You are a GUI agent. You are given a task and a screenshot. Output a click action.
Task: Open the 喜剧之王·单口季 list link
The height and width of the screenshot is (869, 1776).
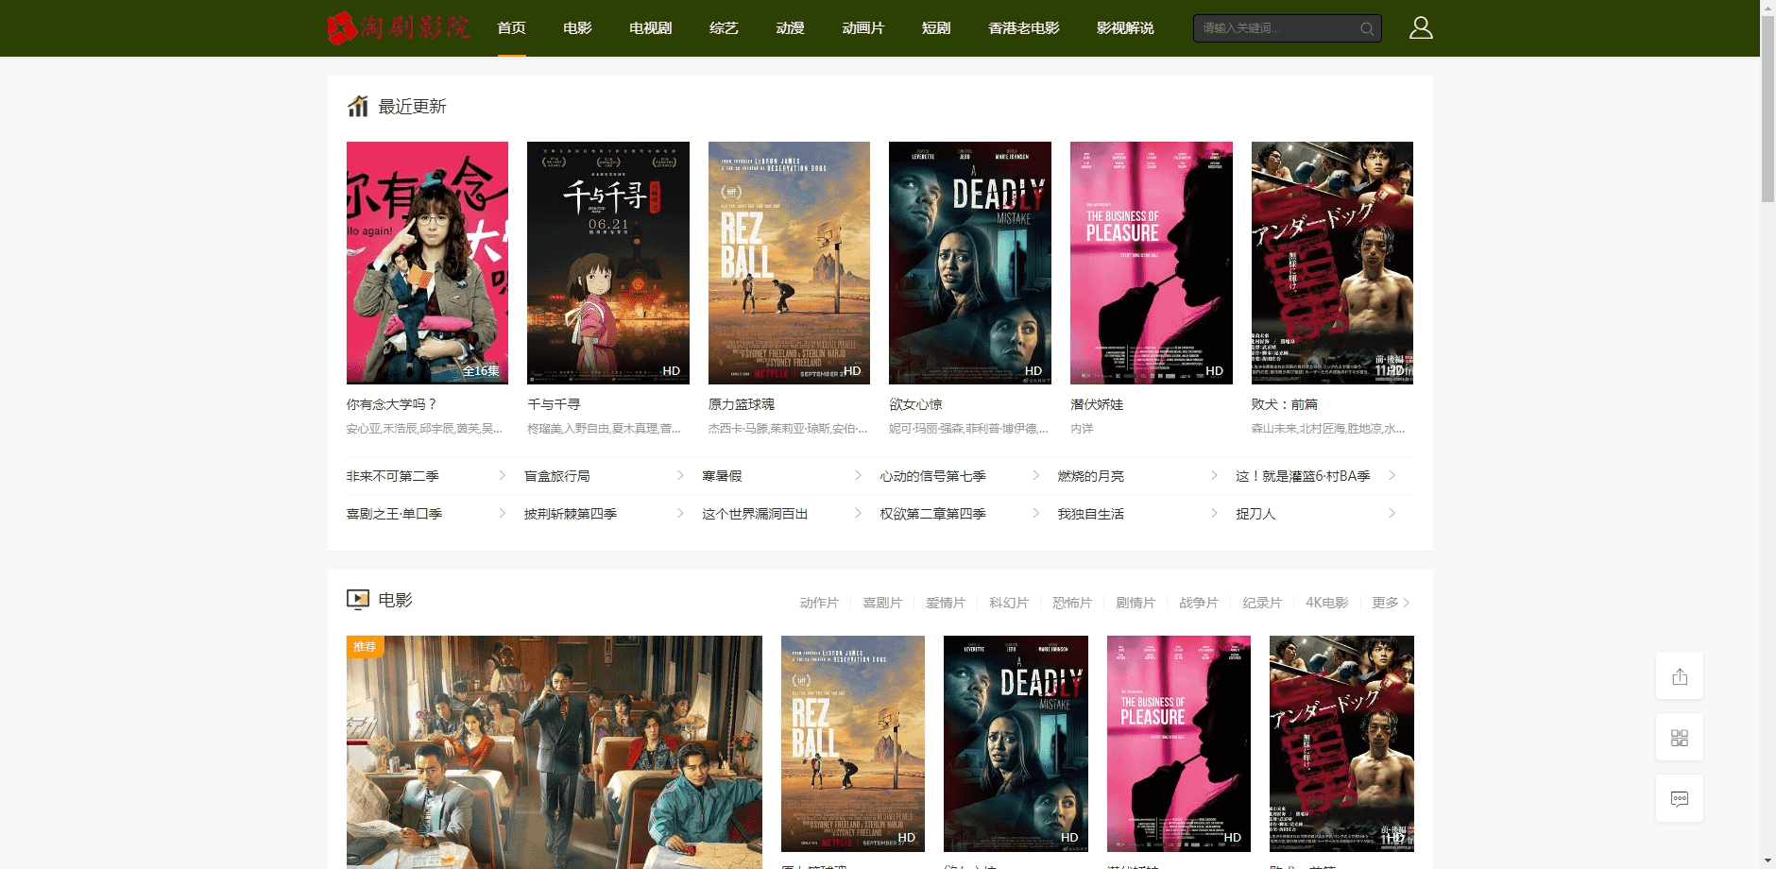tap(394, 514)
